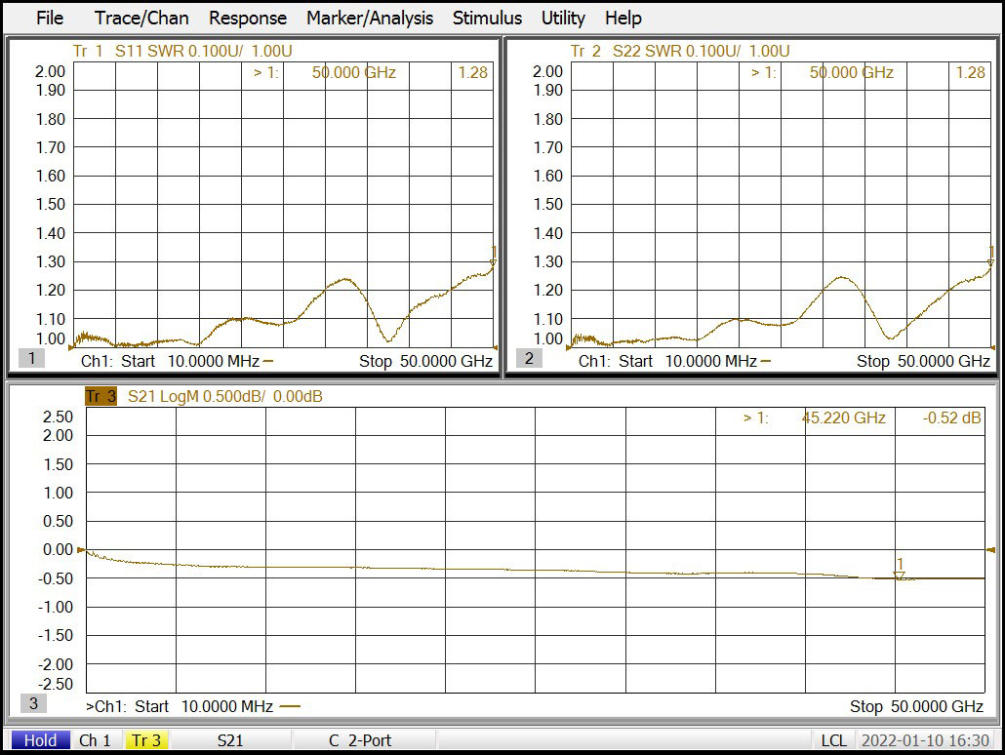
Task: Click Ch 1 in the status bar
Action: (x=95, y=740)
